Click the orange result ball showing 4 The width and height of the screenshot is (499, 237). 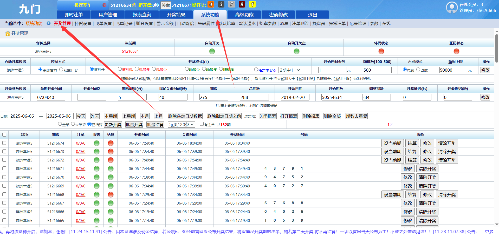click(211, 4)
